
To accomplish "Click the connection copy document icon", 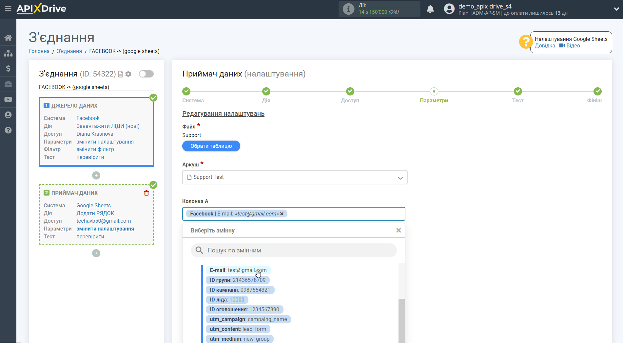I will 121,74.
